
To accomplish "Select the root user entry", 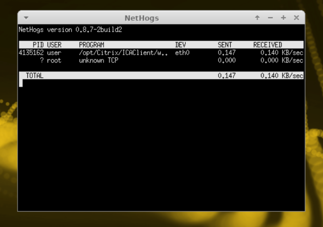I will [54, 60].
